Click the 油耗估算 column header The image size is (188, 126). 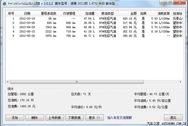coord(160,13)
